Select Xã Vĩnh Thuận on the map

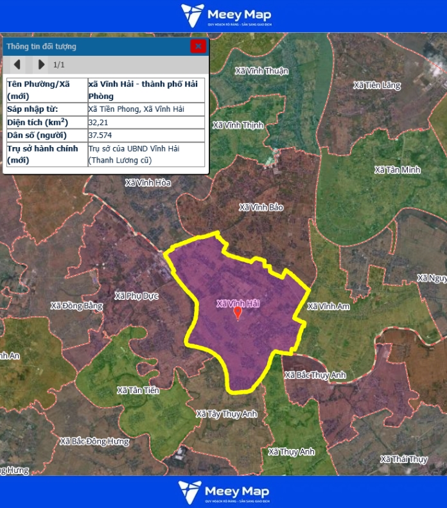pyautogui.click(x=261, y=71)
